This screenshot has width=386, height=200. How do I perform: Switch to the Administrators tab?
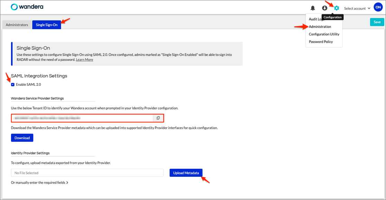coord(17,25)
